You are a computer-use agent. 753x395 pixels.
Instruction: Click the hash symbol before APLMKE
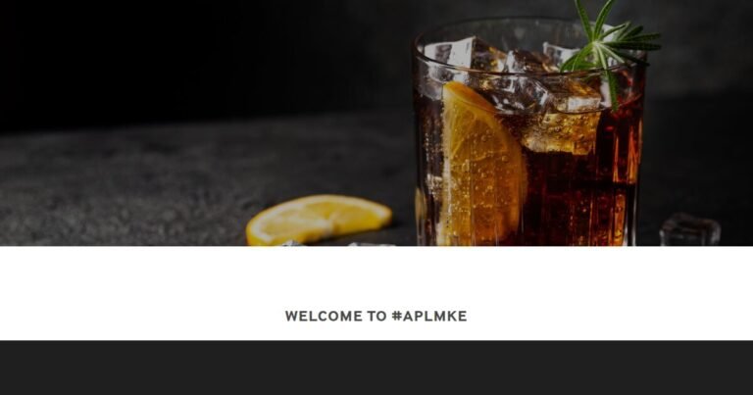pos(397,316)
